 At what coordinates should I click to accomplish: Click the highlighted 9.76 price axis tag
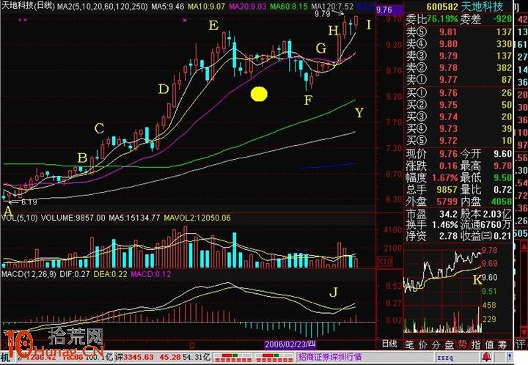pyautogui.click(x=389, y=10)
